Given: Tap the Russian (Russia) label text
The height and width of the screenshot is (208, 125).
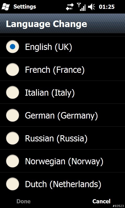Looking at the screenshot, I should [x=56, y=138].
